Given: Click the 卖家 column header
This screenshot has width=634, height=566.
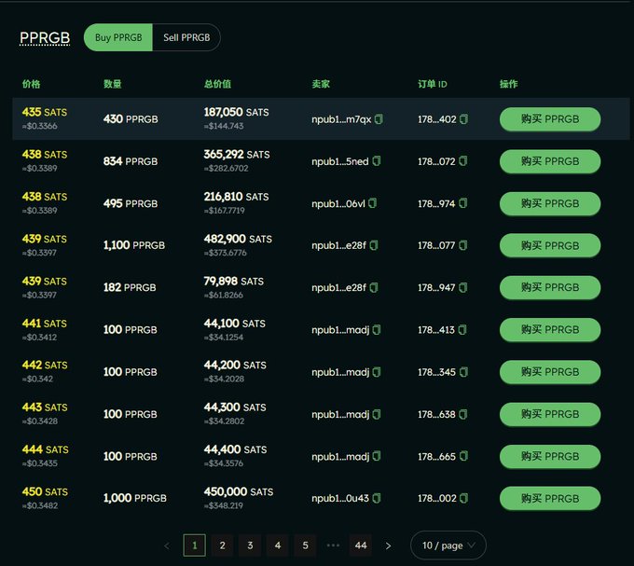Looking at the screenshot, I should tap(321, 84).
